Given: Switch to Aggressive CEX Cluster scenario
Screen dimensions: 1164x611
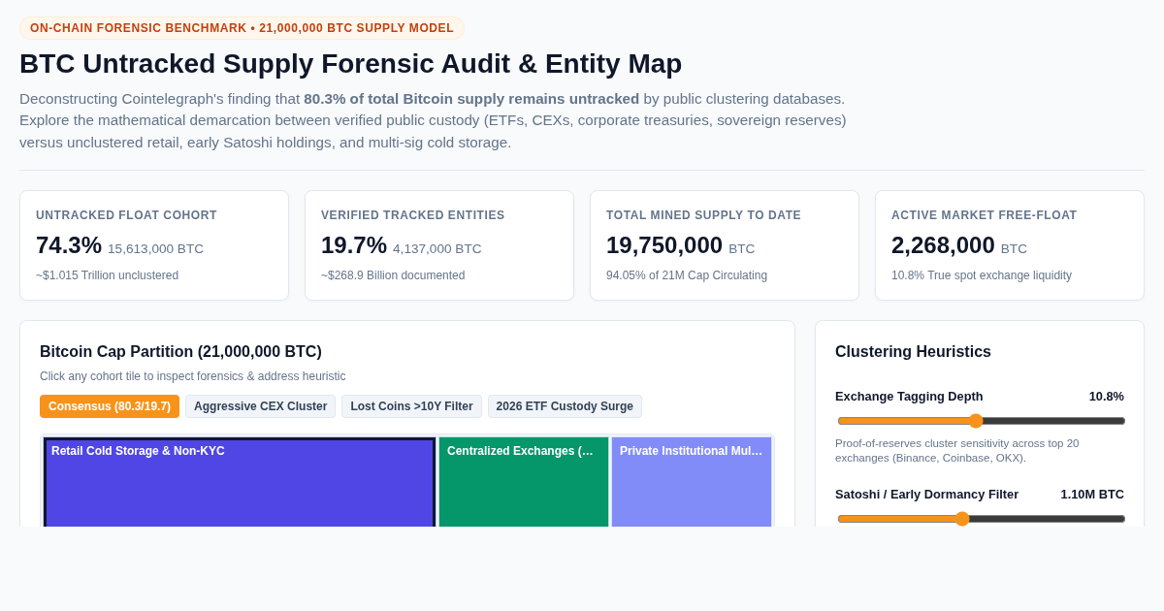Looking at the screenshot, I should (x=260, y=406).
